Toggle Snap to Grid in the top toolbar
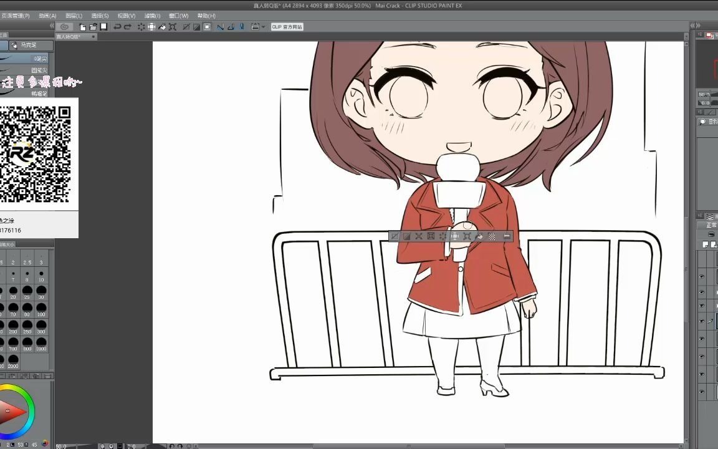This screenshot has height=449, width=718. [242, 27]
